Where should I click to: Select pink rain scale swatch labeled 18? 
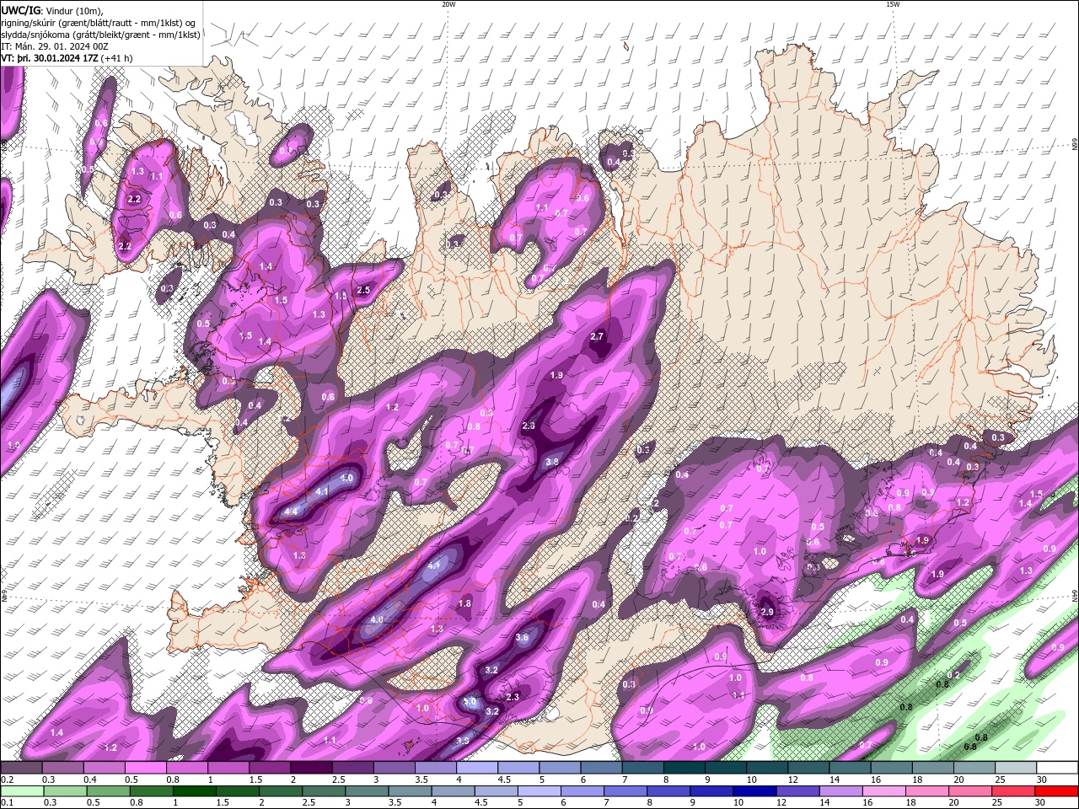click(x=926, y=791)
